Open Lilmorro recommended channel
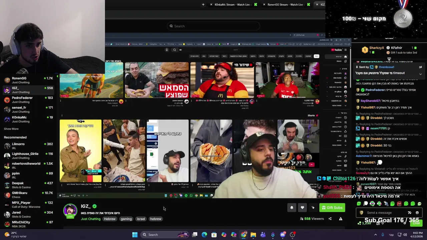The image size is (427, 240). pyautogui.click(x=28, y=146)
